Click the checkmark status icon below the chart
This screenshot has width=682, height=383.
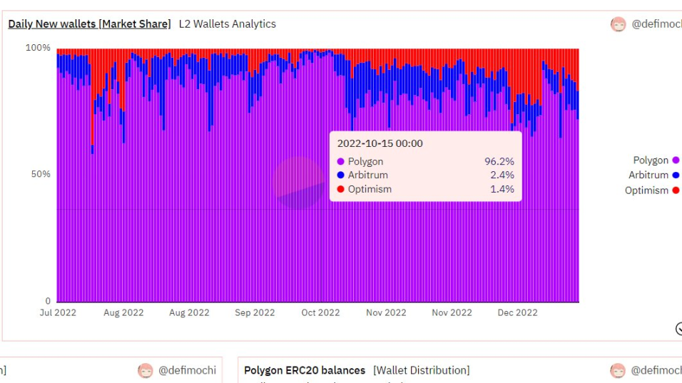pyautogui.click(x=678, y=329)
